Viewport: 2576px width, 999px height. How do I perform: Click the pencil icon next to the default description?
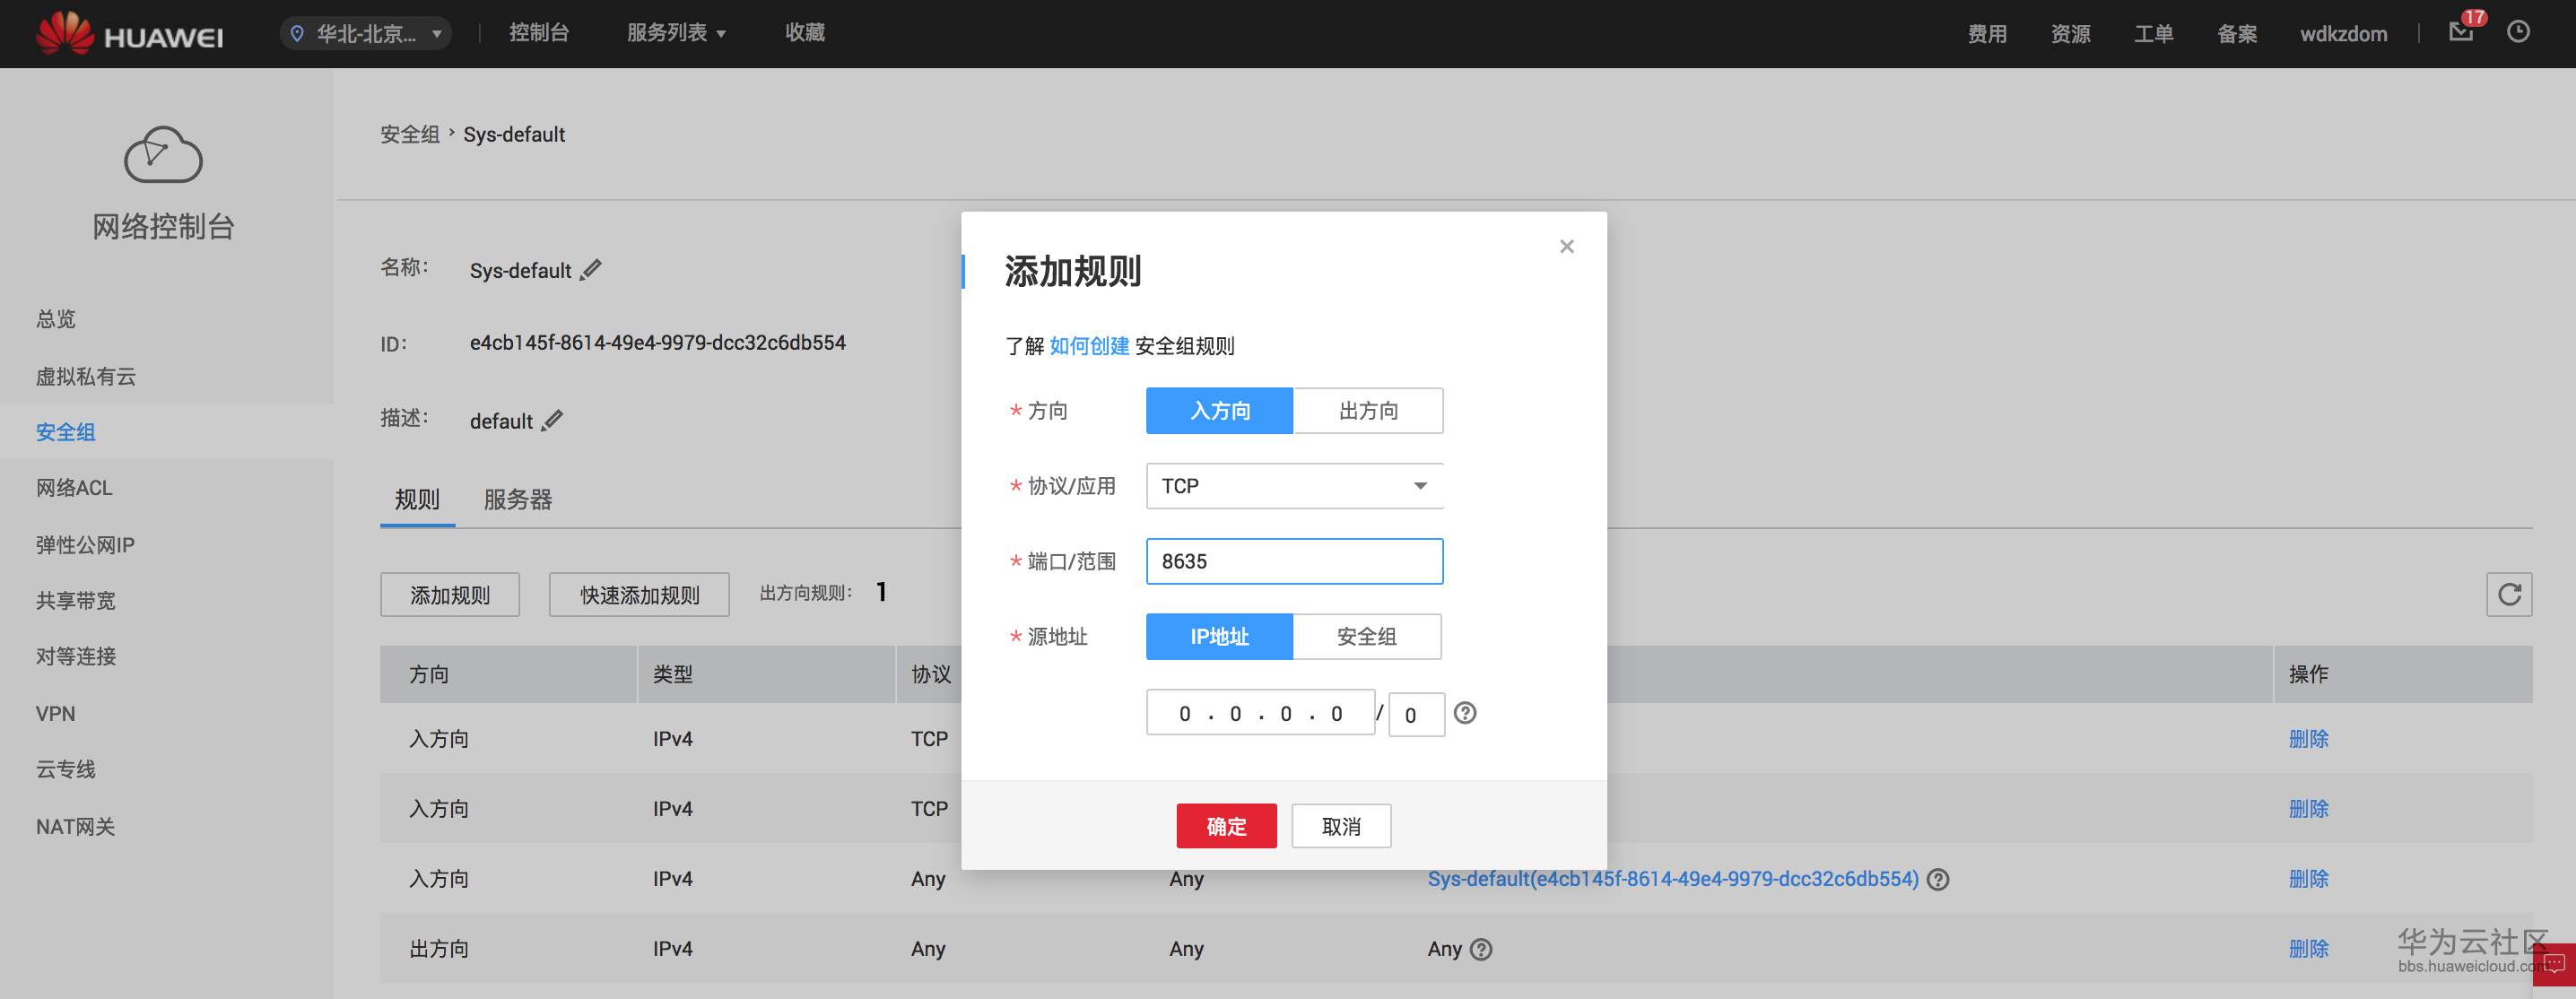(552, 421)
